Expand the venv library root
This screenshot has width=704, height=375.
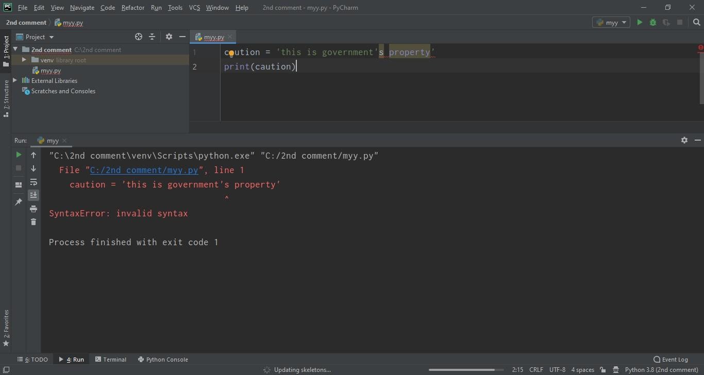[x=23, y=60]
